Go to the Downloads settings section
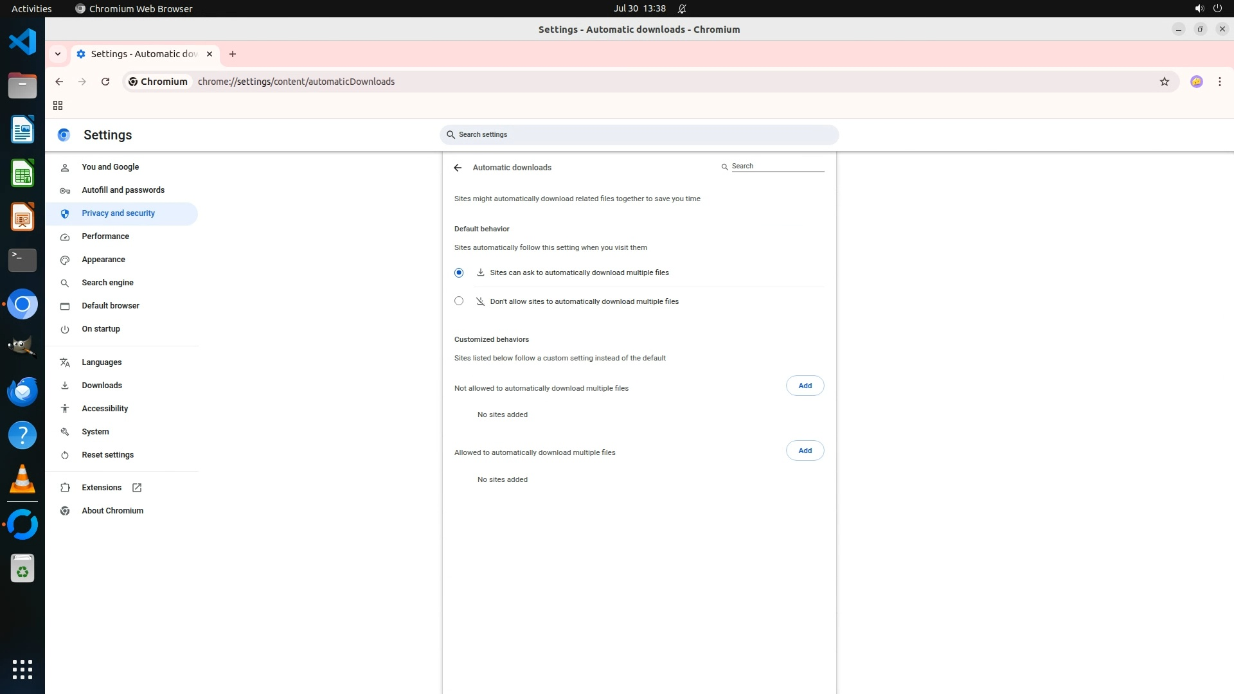This screenshot has height=694, width=1234. (x=102, y=386)
